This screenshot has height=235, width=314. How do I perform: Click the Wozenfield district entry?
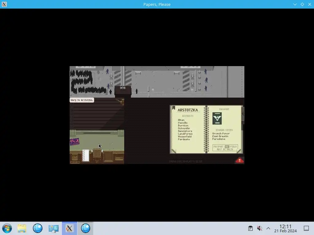coord(185,136)
